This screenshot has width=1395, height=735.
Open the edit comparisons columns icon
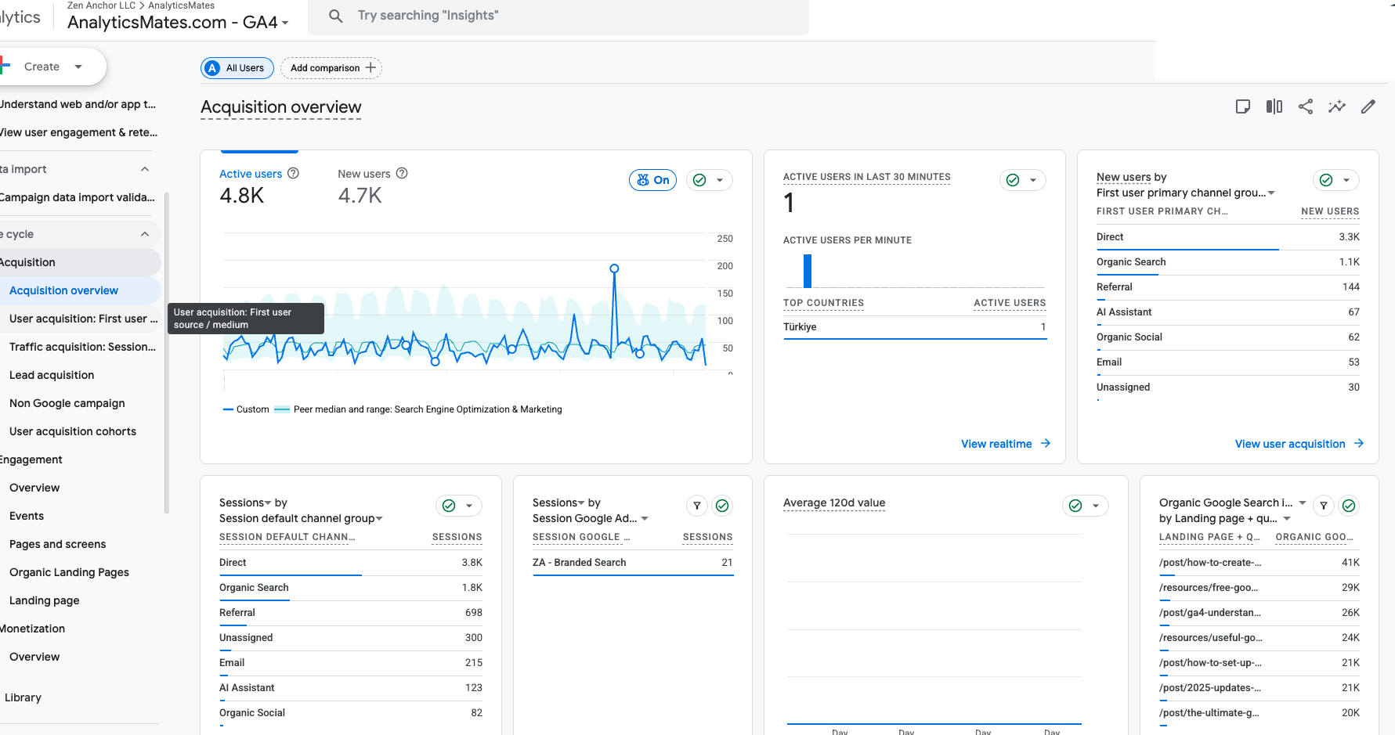1274,106
